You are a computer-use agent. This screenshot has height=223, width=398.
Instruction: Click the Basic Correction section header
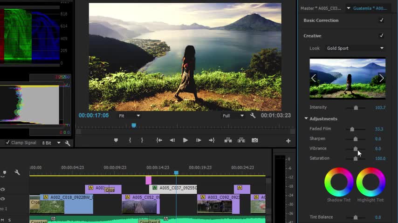(x=321, y=20)
